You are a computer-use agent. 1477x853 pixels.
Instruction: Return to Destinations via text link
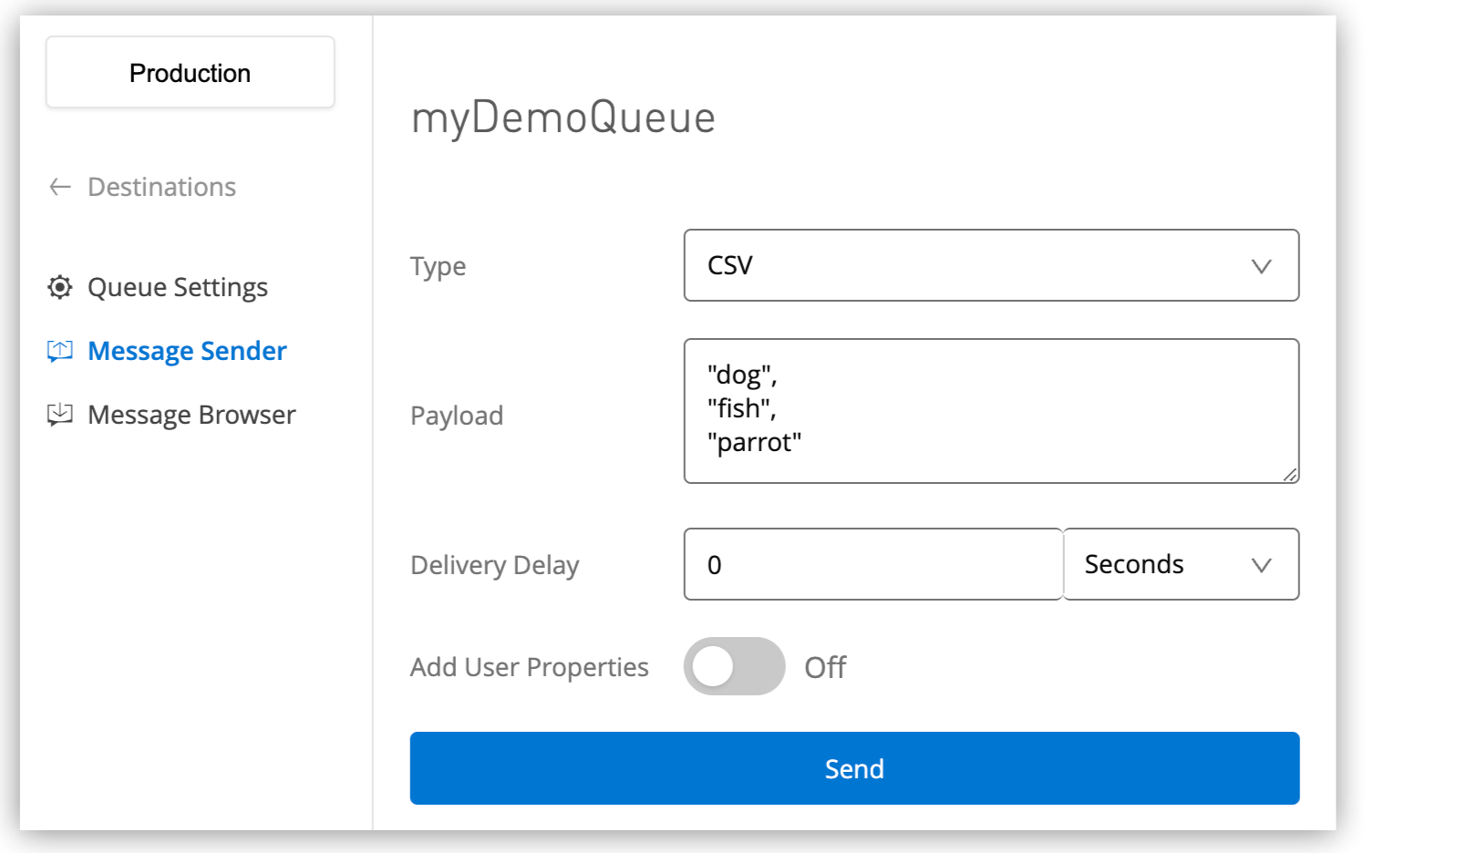[161, 187]
